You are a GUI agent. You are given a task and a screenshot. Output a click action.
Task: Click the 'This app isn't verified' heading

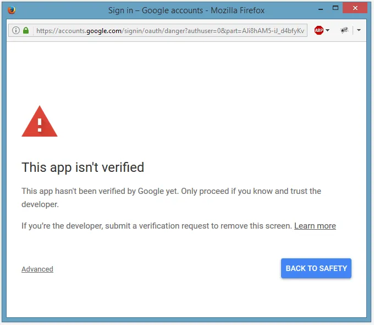tap(82, 167)
